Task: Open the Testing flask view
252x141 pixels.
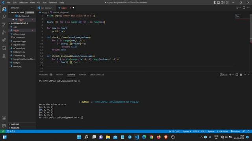Action: point(4,56)
